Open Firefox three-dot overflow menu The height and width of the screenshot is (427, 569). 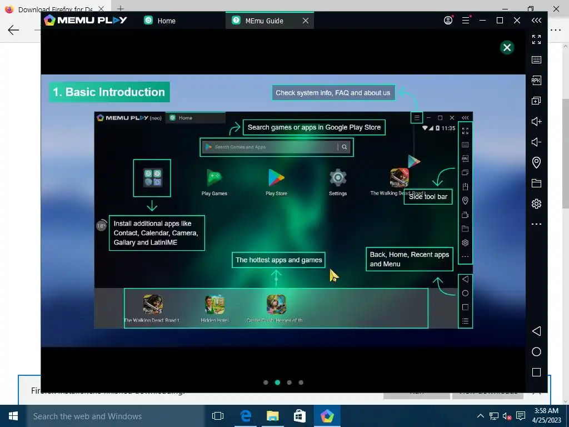tap(556, 30)
